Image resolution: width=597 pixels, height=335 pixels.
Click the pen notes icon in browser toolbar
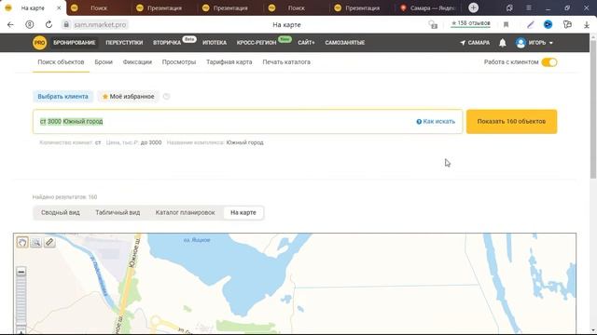click(531, 25)
